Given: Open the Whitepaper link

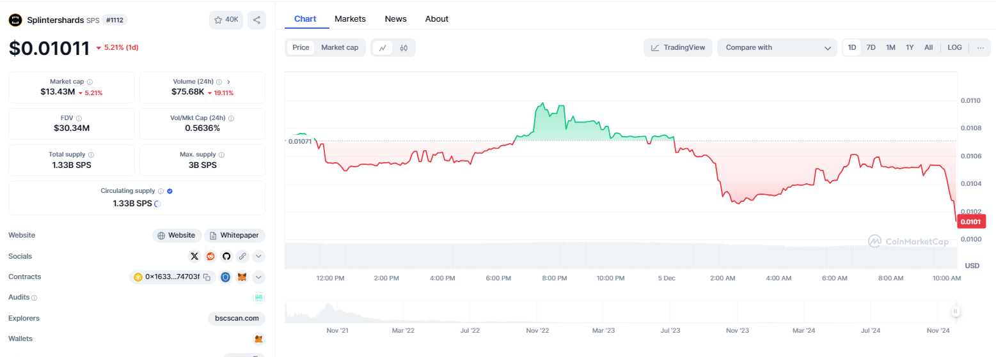Looking at the screenshot, I should point(235,236).
